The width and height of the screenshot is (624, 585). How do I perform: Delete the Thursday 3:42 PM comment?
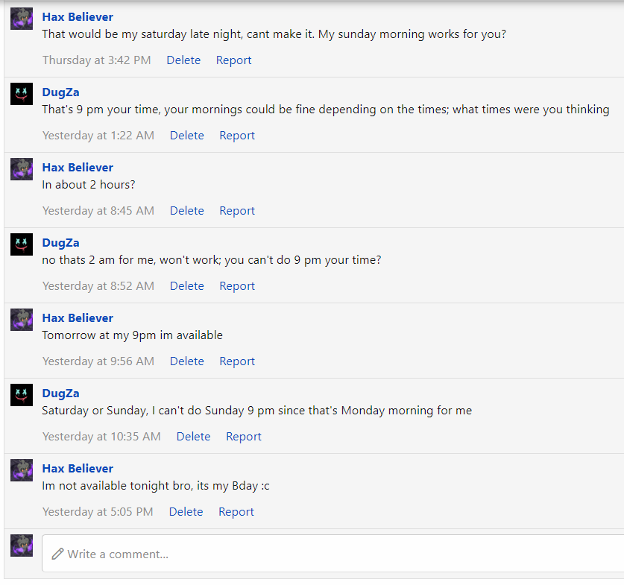pos(183,60)
